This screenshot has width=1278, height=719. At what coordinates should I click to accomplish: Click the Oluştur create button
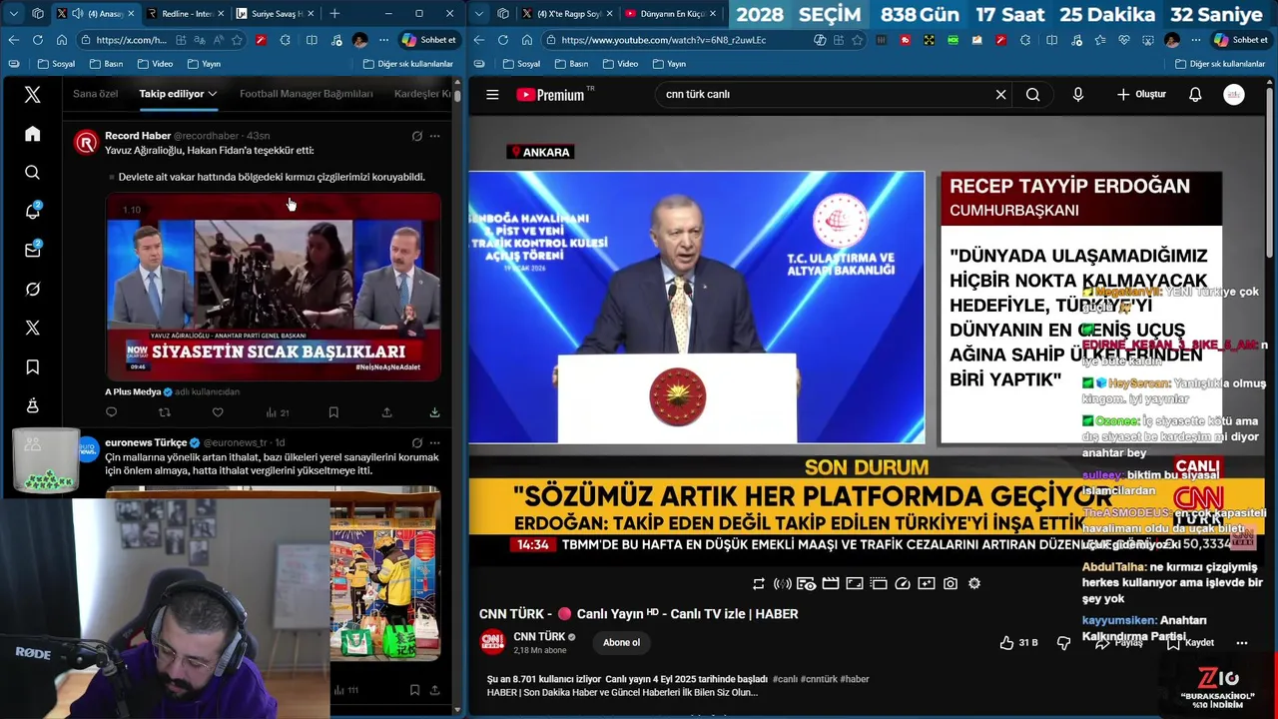tap(1141, 95)
